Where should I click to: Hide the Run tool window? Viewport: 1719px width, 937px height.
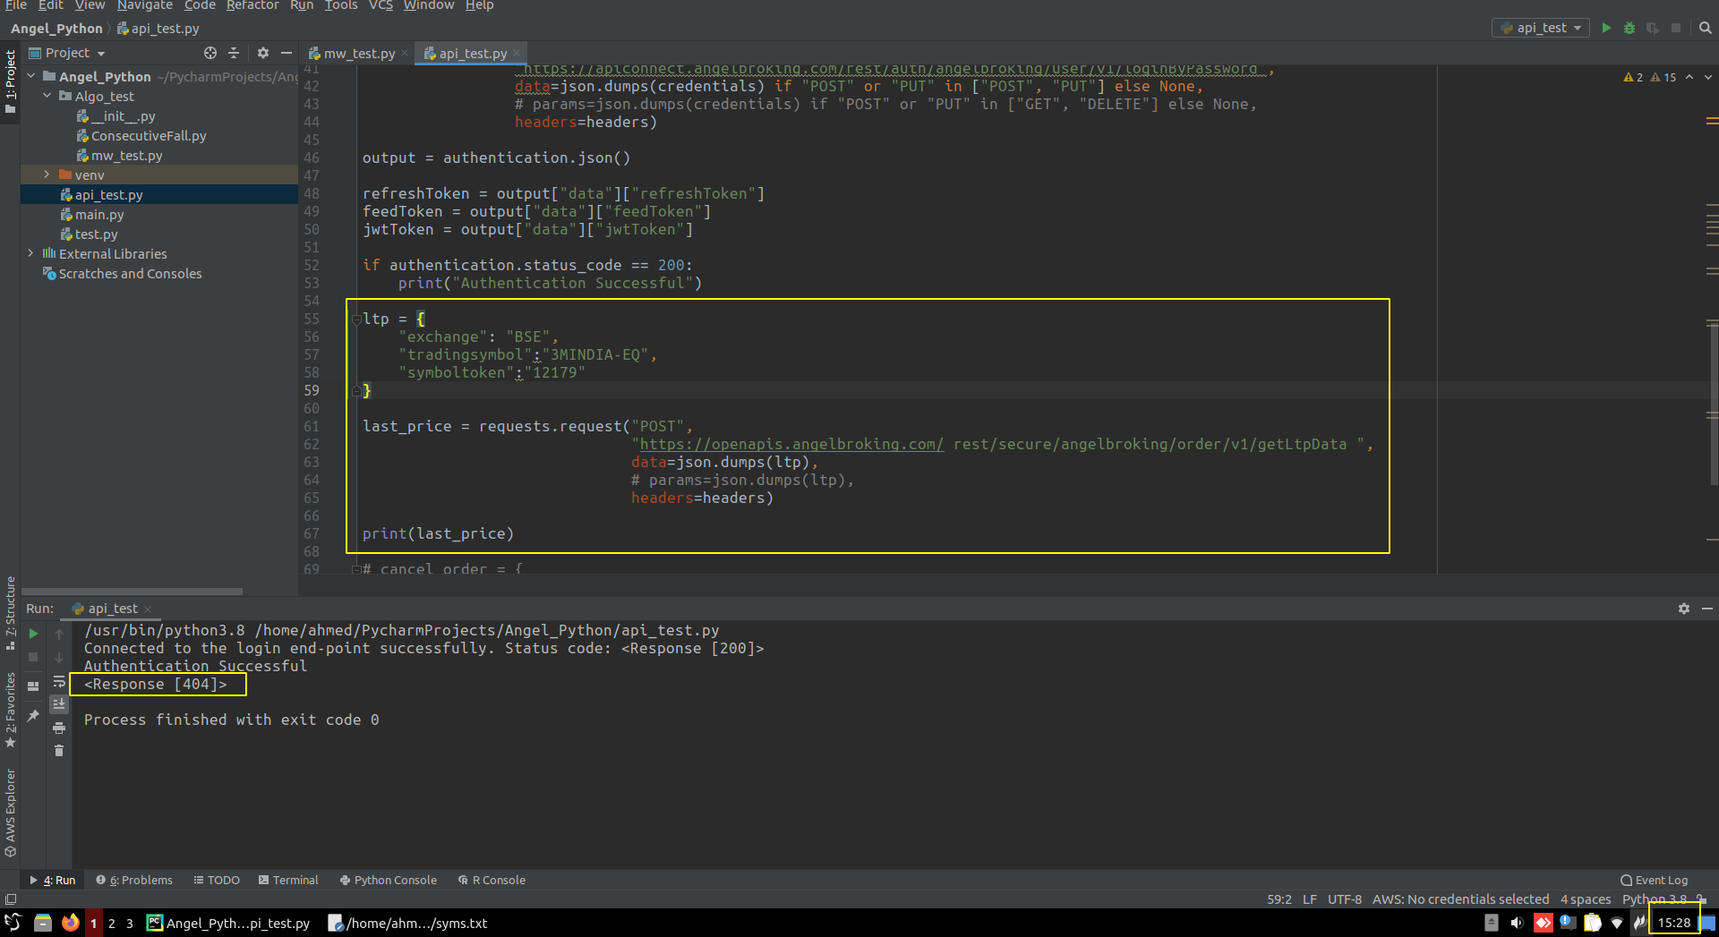pyautogui.click(x=1707, y=609)
